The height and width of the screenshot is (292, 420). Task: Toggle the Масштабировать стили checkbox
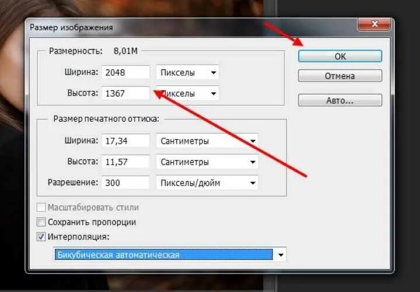[41, 207]
